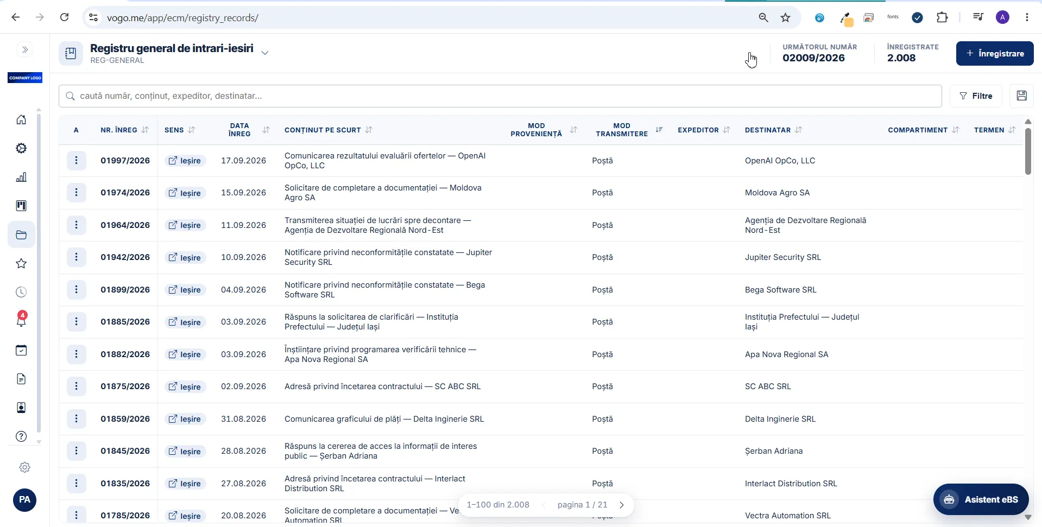Sort by EXPEDITOR column
The image size is (1042, 527).
tap(727, 130)
